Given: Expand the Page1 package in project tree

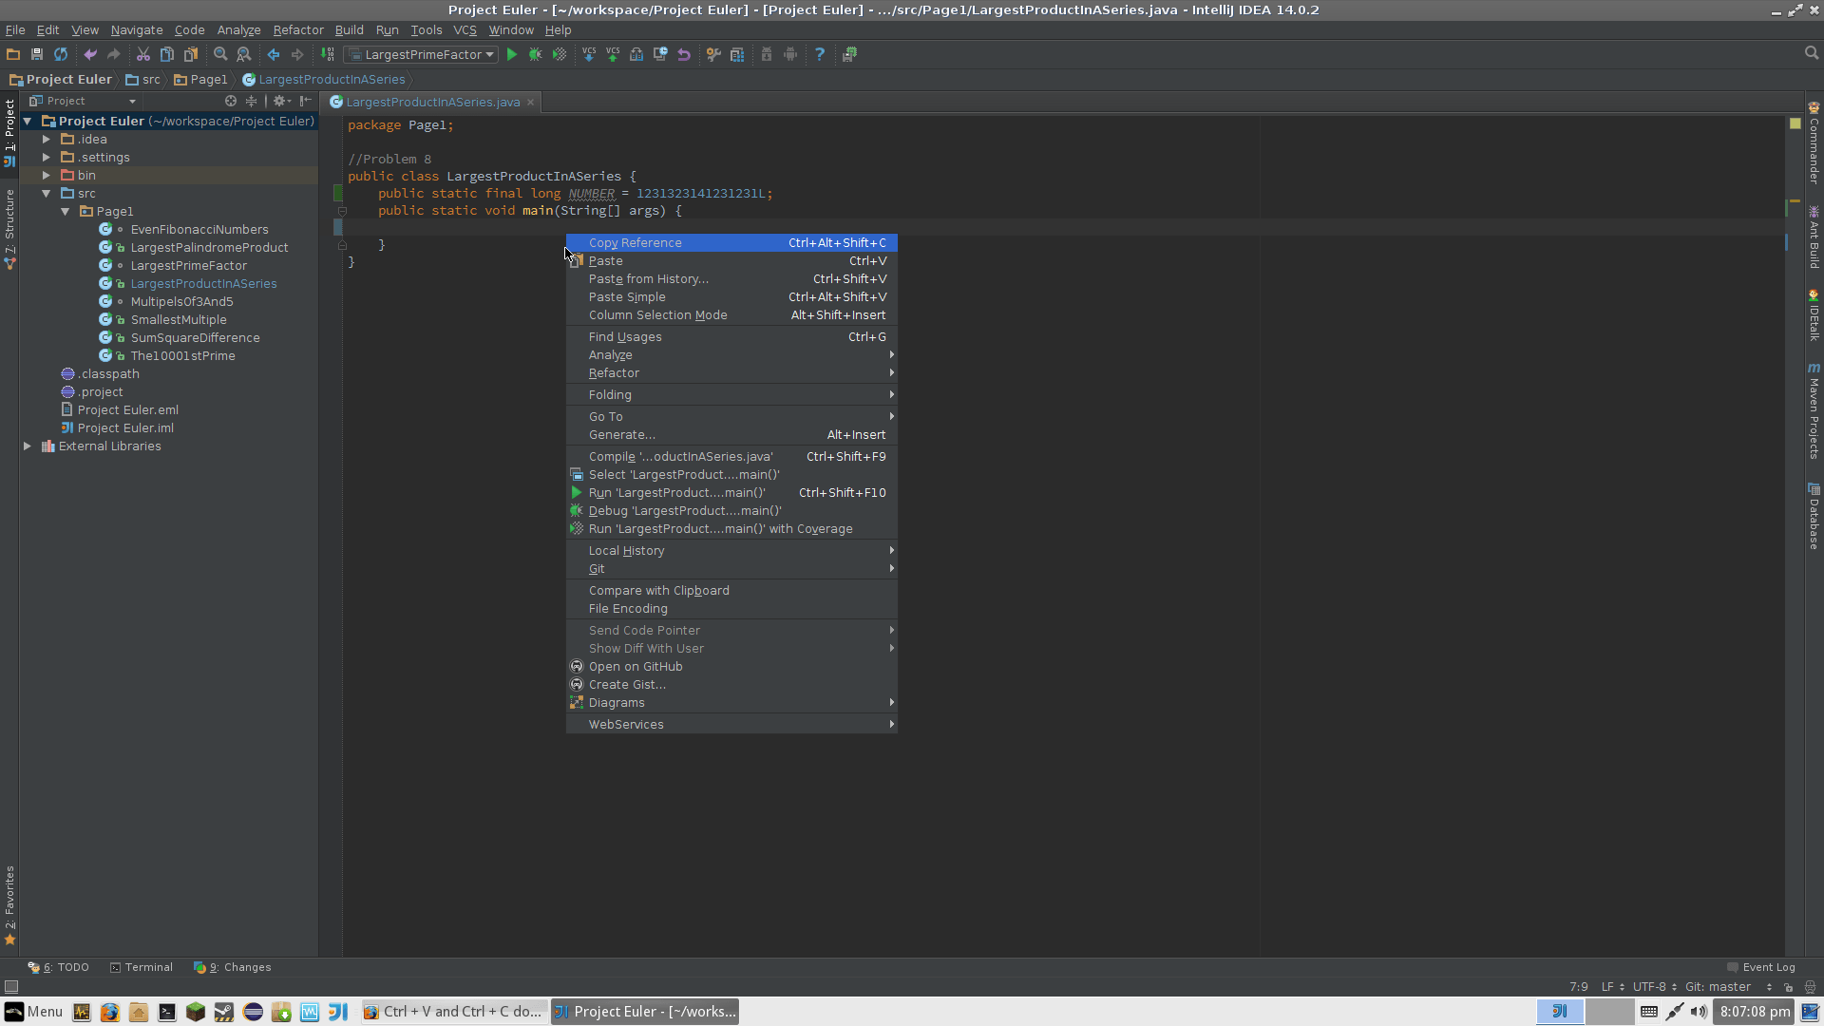Looking at the screenshot, I should 66,211.
